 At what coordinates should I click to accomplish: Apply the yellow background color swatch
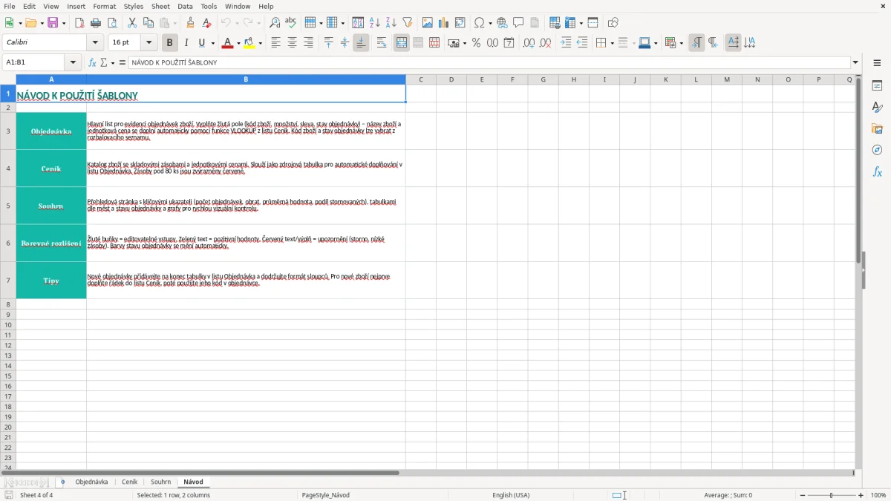tap(250, 43)
